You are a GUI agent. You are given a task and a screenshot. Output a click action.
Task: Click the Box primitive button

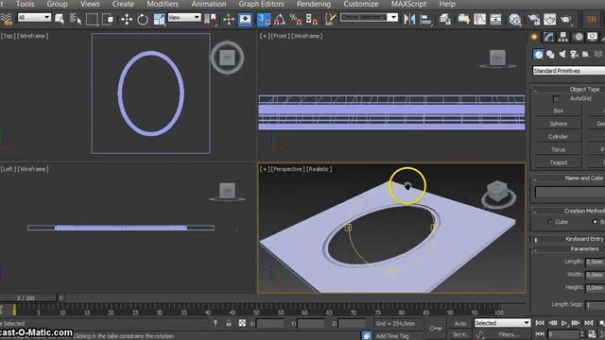[559, 110]
